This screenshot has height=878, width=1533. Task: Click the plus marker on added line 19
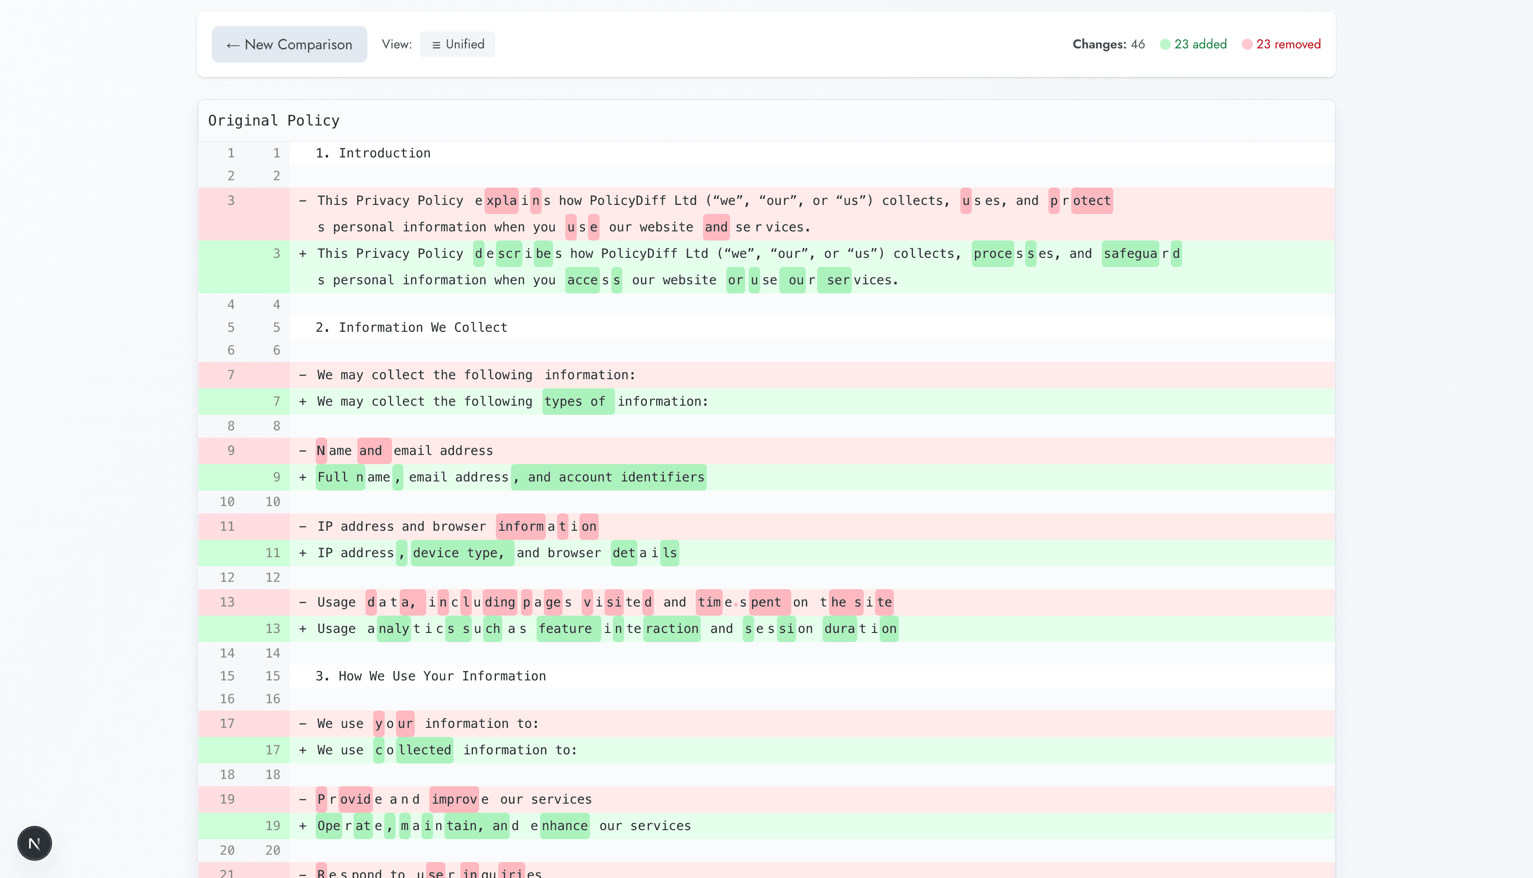tap(302, 826)
